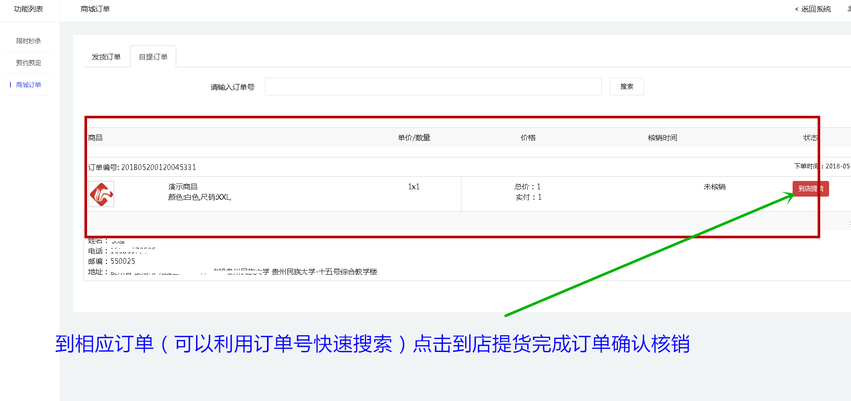Click the 演示商品 product name
The width and height of the screenshot is (851, 401).
coord(183,187)
